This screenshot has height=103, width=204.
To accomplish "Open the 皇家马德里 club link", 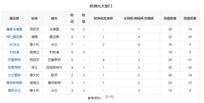I will 14,29.
